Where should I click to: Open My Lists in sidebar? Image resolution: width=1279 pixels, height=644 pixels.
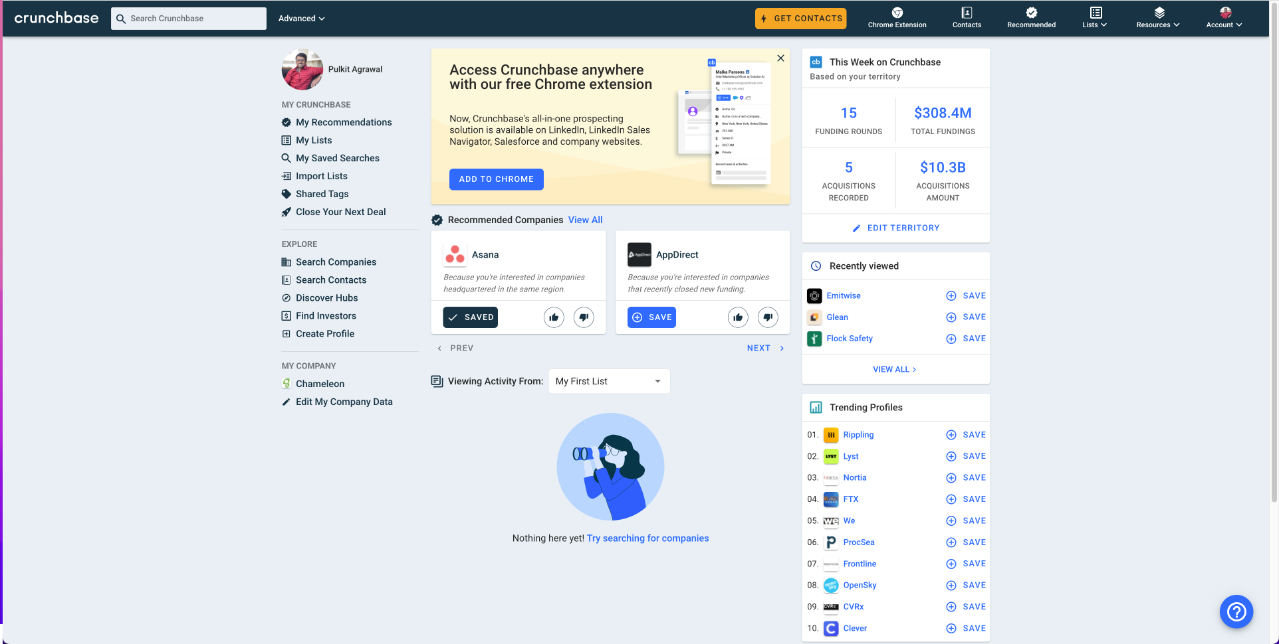pyautogui.click(x=307, y=140)
